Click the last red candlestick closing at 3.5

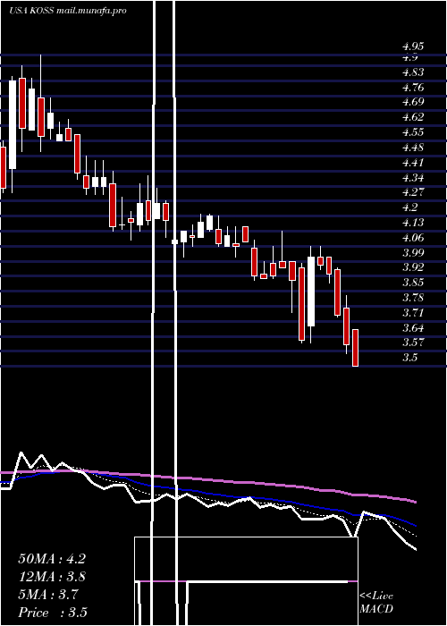coord(355,348)
